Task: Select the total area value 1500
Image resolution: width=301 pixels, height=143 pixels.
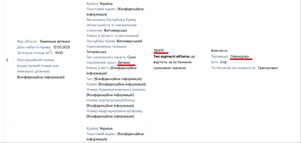Action: point(59,53)
